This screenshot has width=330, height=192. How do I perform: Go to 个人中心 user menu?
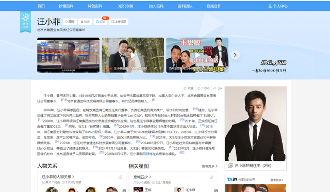pyautogui.click(x=278, y=6)
